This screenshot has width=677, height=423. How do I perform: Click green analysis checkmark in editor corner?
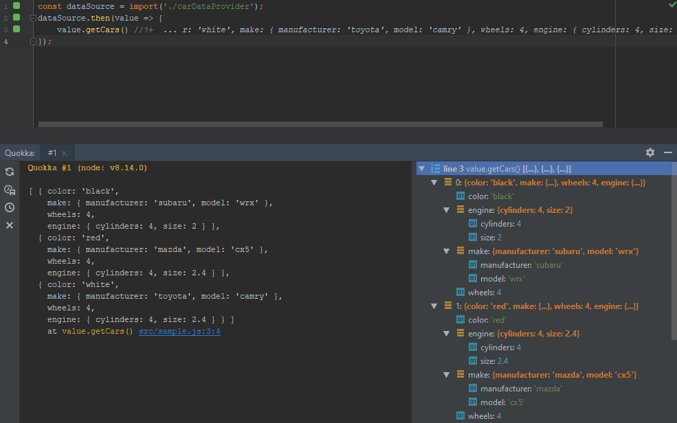(672, 5)
